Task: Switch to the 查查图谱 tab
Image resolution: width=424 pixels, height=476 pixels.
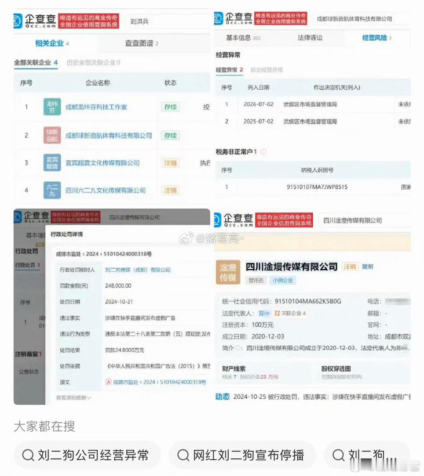Action: tap(142, 43)
